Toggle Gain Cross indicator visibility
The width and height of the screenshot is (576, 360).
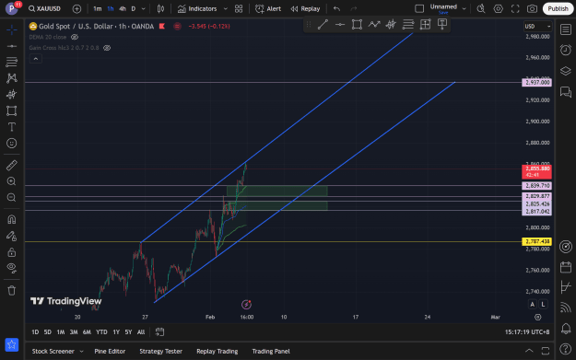click(107, 48)
